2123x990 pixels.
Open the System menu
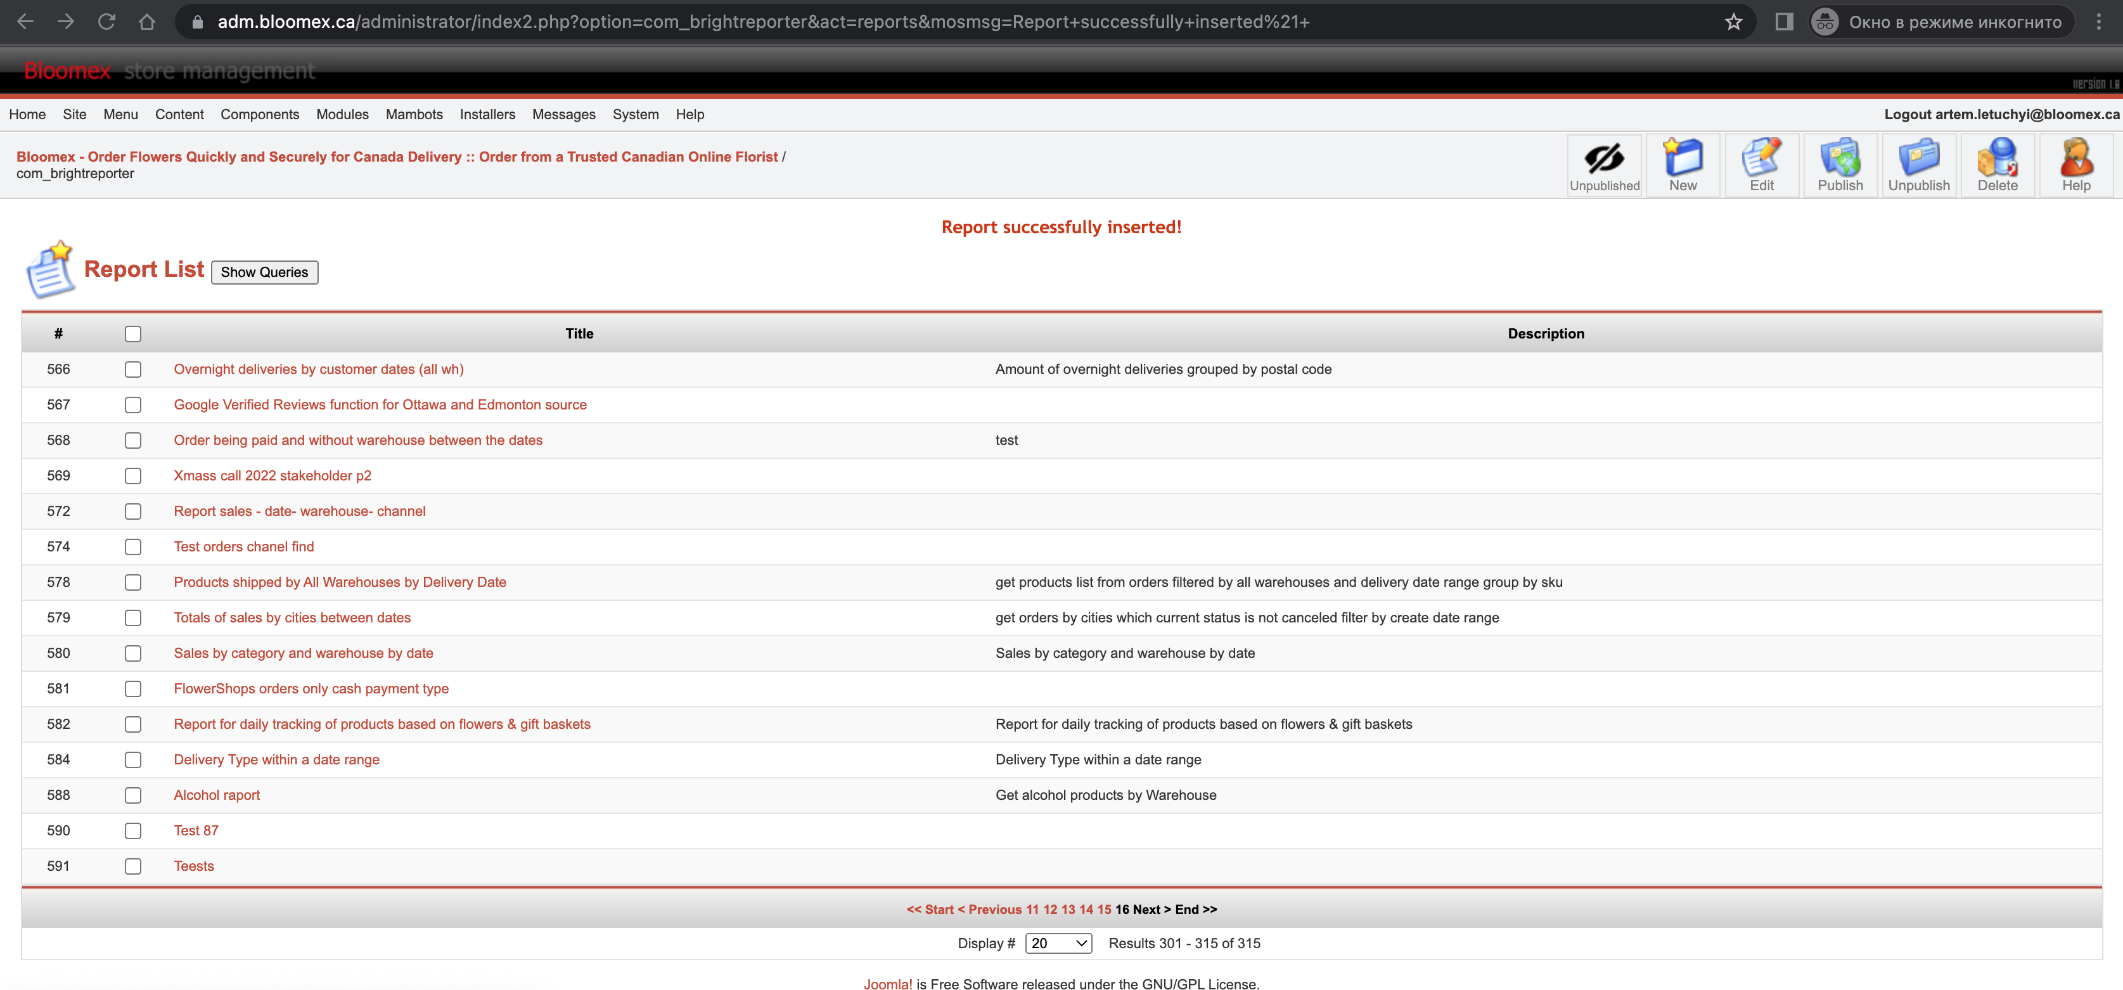(x=636, y=115)
